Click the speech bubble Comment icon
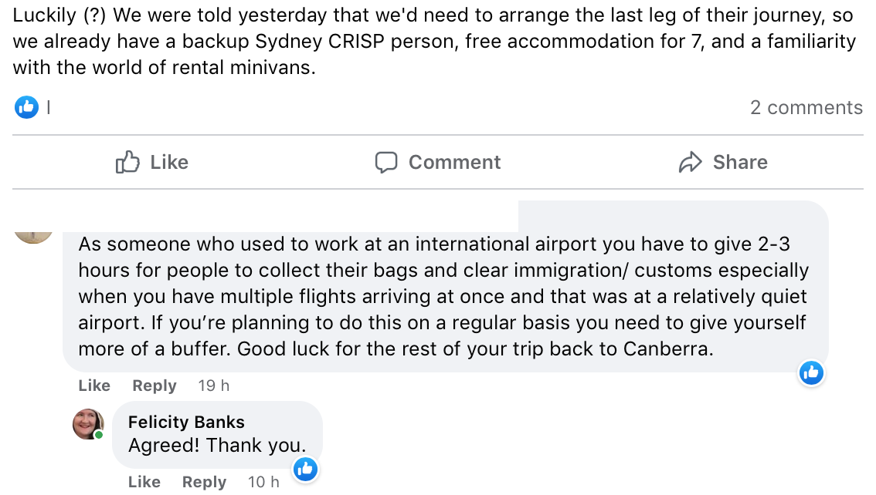Viewport: 876px width, 495px height. pos(386,162)
